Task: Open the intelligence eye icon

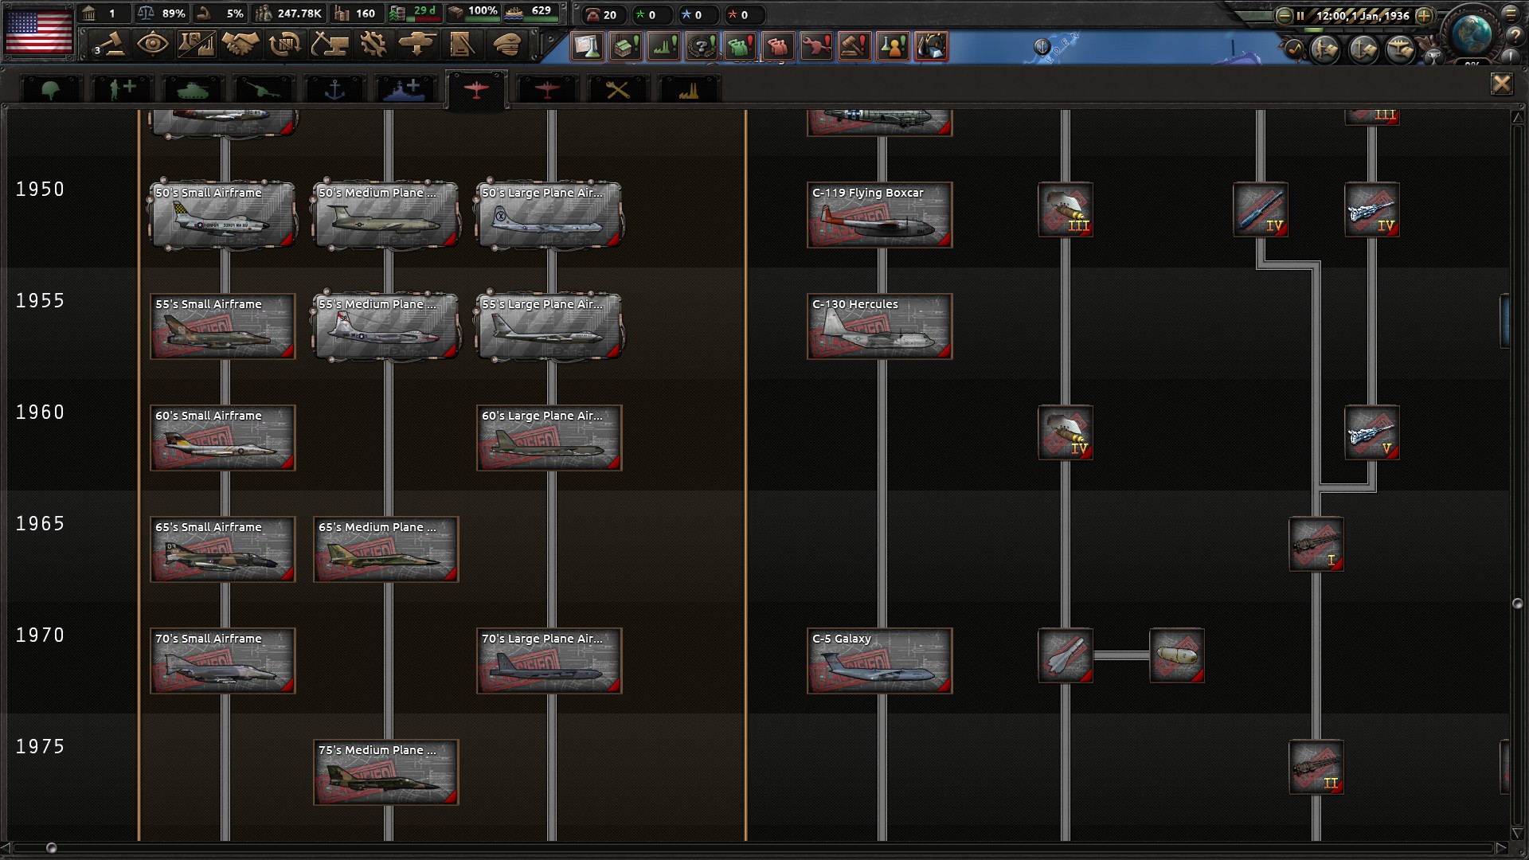Action: point(152,44)
